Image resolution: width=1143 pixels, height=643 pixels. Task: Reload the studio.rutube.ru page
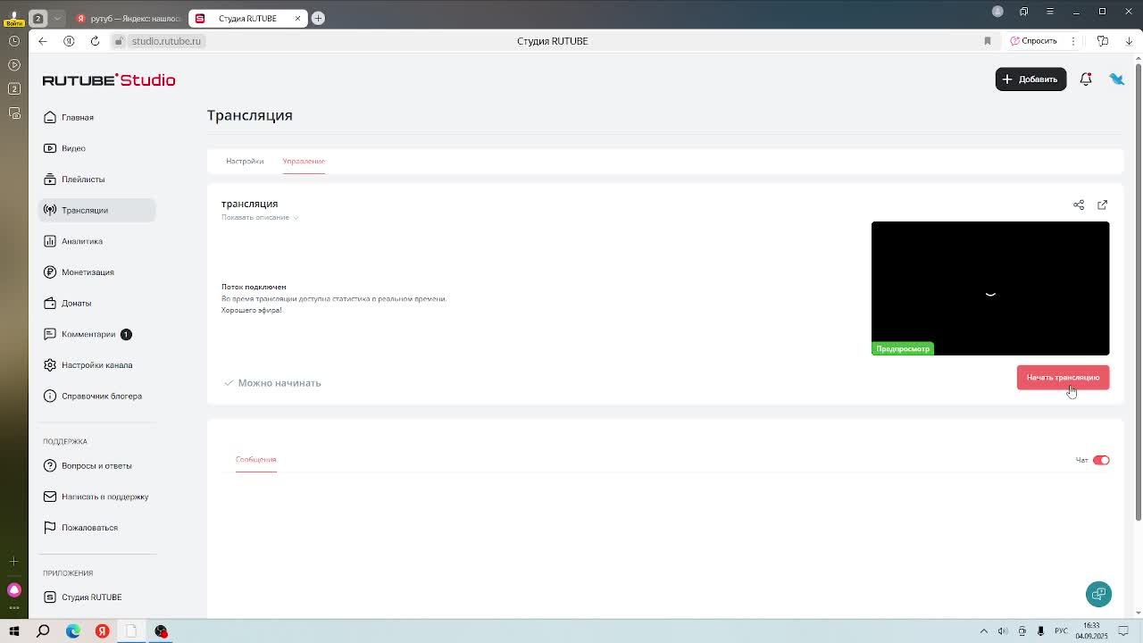point(95,41)
